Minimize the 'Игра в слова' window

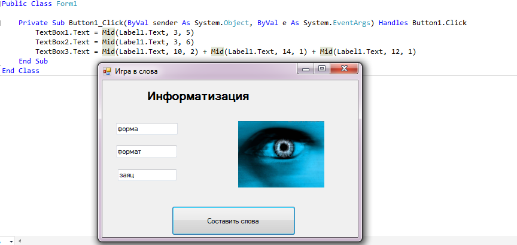click(306, 69)
